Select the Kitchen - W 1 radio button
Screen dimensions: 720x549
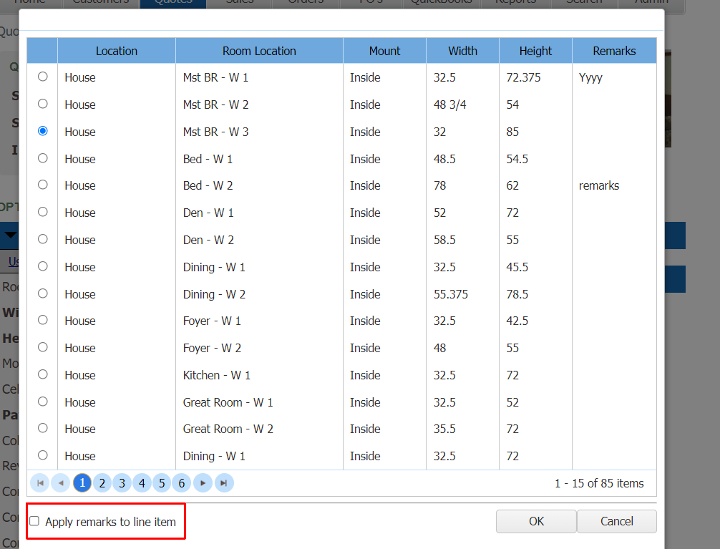(43, 374)
